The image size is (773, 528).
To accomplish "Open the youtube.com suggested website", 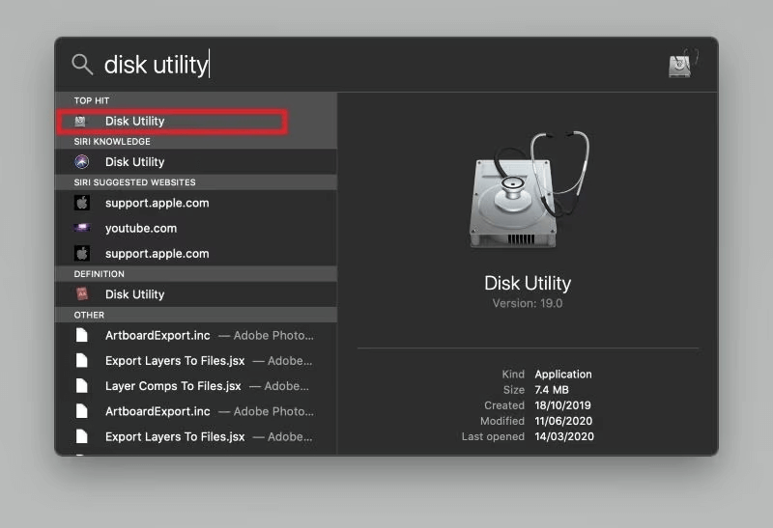I will [x=141, y=229].
